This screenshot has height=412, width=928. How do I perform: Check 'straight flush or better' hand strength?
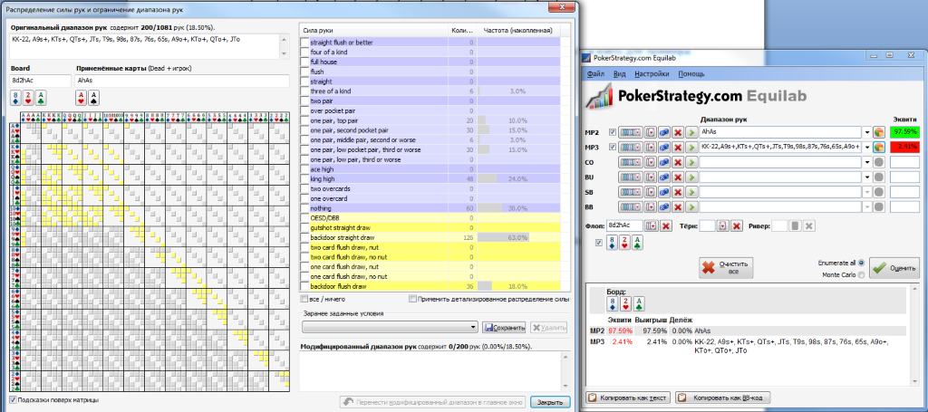304,43
